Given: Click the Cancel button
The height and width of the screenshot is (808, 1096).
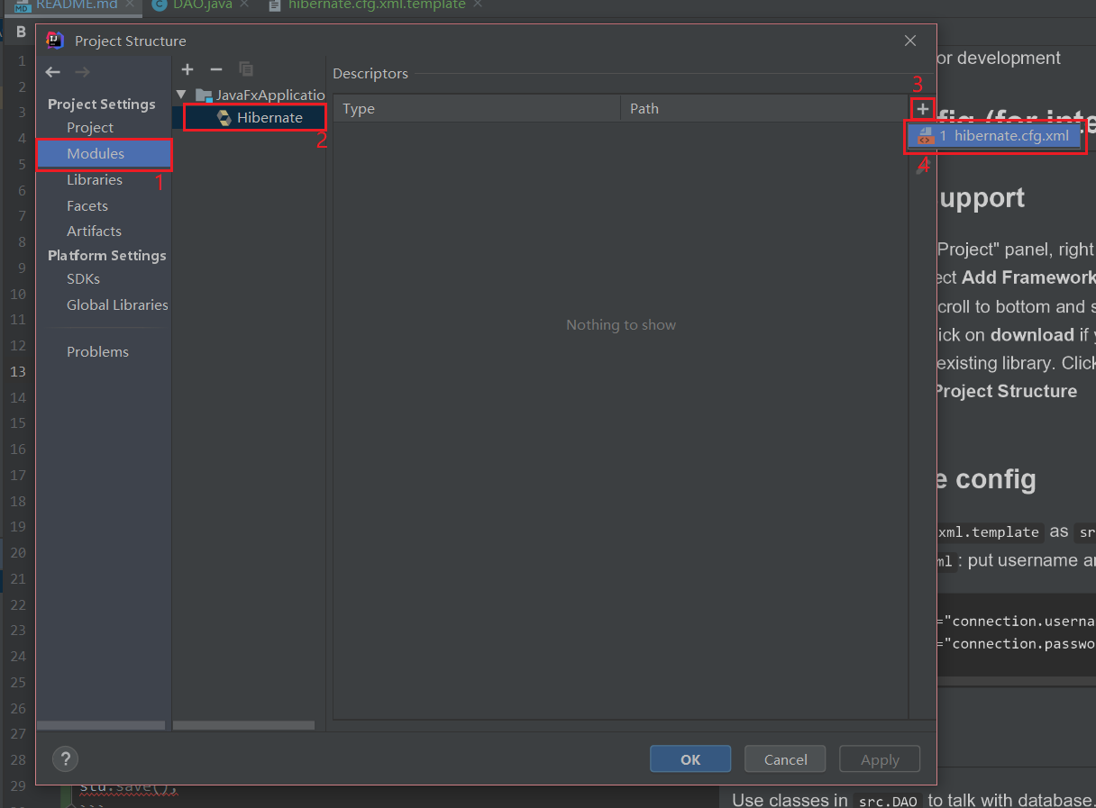Looking at the screenshot, I should click(785, 759).
